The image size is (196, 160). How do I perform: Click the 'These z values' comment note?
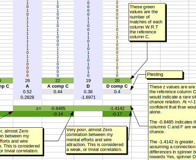[x=172, y=122]
